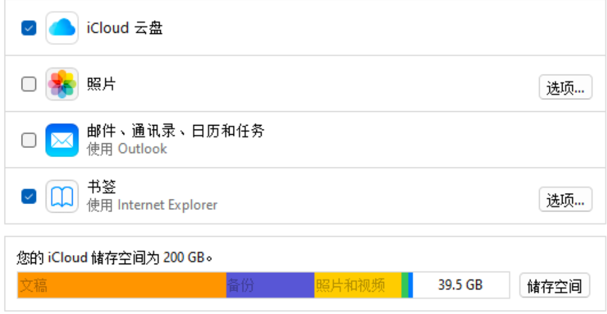Click the orange 文稿 storage segment

[x=122, y=285]
